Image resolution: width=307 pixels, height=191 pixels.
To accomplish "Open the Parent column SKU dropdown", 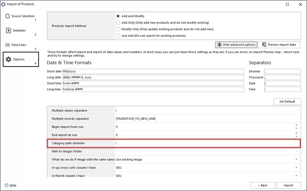I will tap(296, 175).
